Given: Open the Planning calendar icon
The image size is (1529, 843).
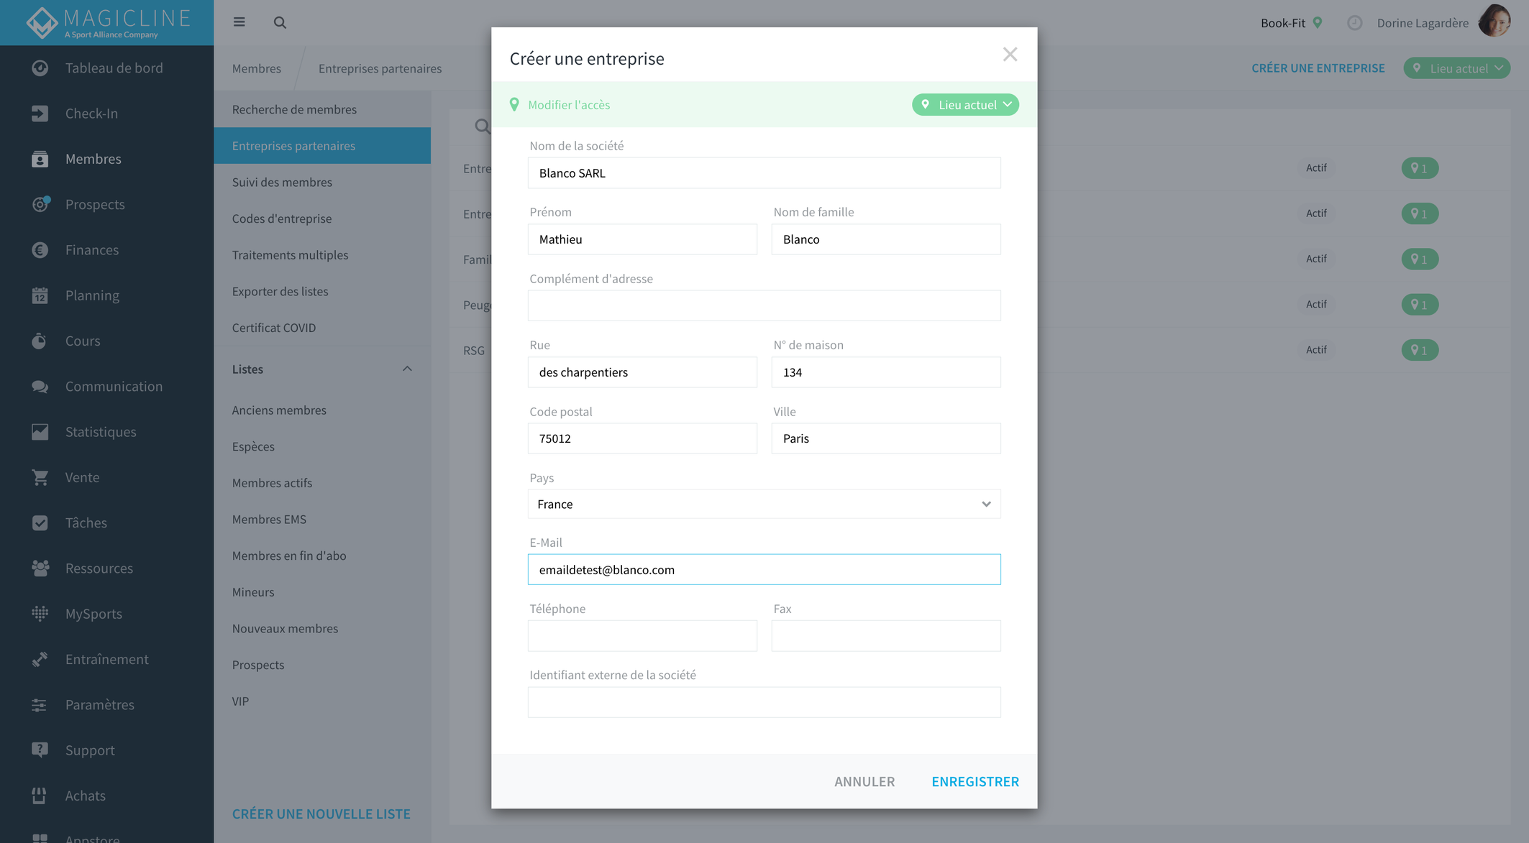Looking at the screenshot, I should pyautogui.click(x=40, y=295).
